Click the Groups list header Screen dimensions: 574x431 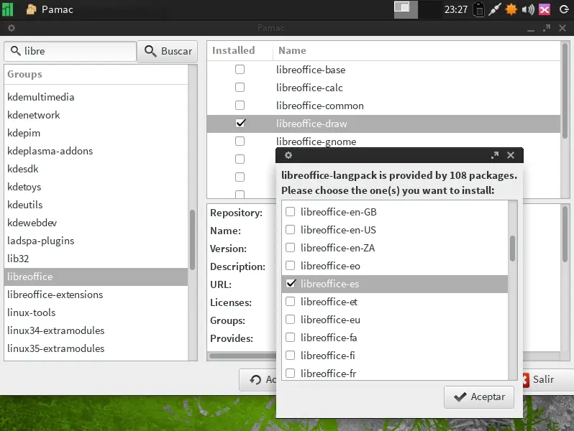(96, 74)
